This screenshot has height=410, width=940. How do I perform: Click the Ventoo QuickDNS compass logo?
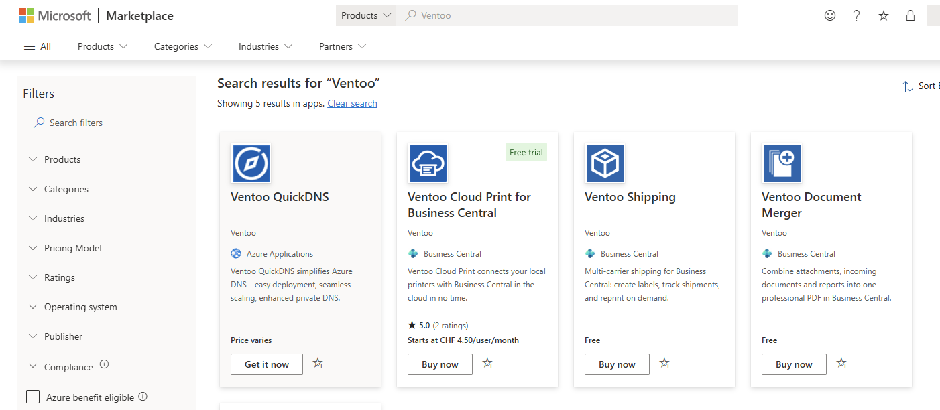[251, 163]
